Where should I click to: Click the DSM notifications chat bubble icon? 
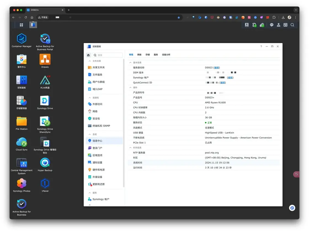click(x=271, y=25)
